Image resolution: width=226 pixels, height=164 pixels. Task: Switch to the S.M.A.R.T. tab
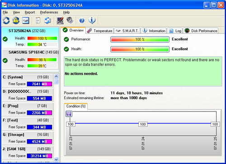(127, 31)
